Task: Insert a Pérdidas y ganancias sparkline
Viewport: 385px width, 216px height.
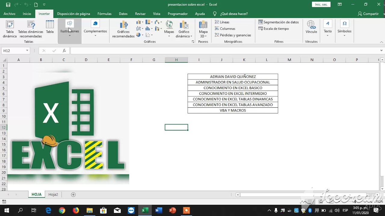Action: click(x=233, y=35)
